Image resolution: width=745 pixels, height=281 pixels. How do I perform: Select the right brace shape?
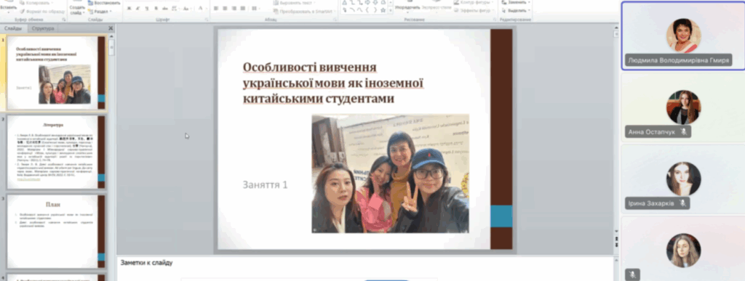375,10
